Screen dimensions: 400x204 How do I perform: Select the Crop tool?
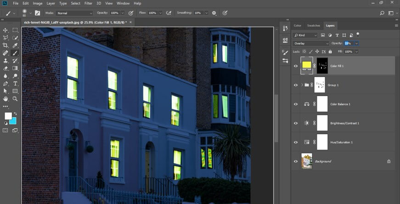6,45
